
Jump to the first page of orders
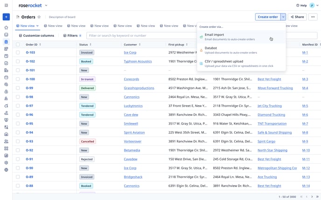[301, 197]
